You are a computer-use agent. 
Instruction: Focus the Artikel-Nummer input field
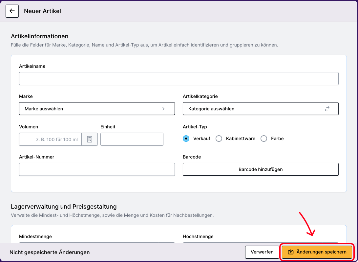97,169
